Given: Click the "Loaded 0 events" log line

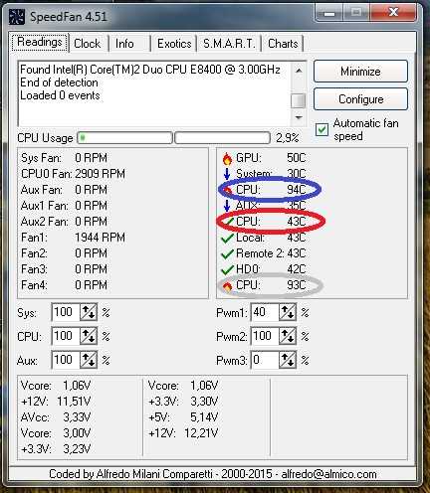Looking at the screenshot, I should tap(60, 95).
